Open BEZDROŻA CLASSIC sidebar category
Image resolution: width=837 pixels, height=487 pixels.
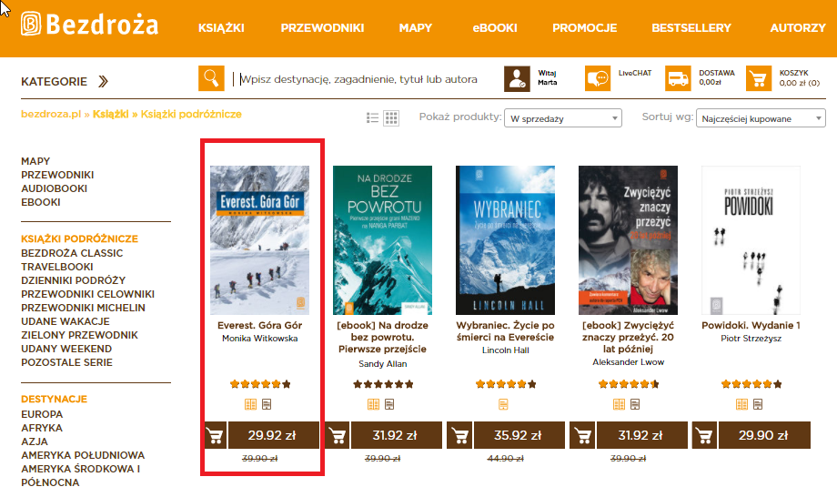pyautogui.click(x=72, y=253)
